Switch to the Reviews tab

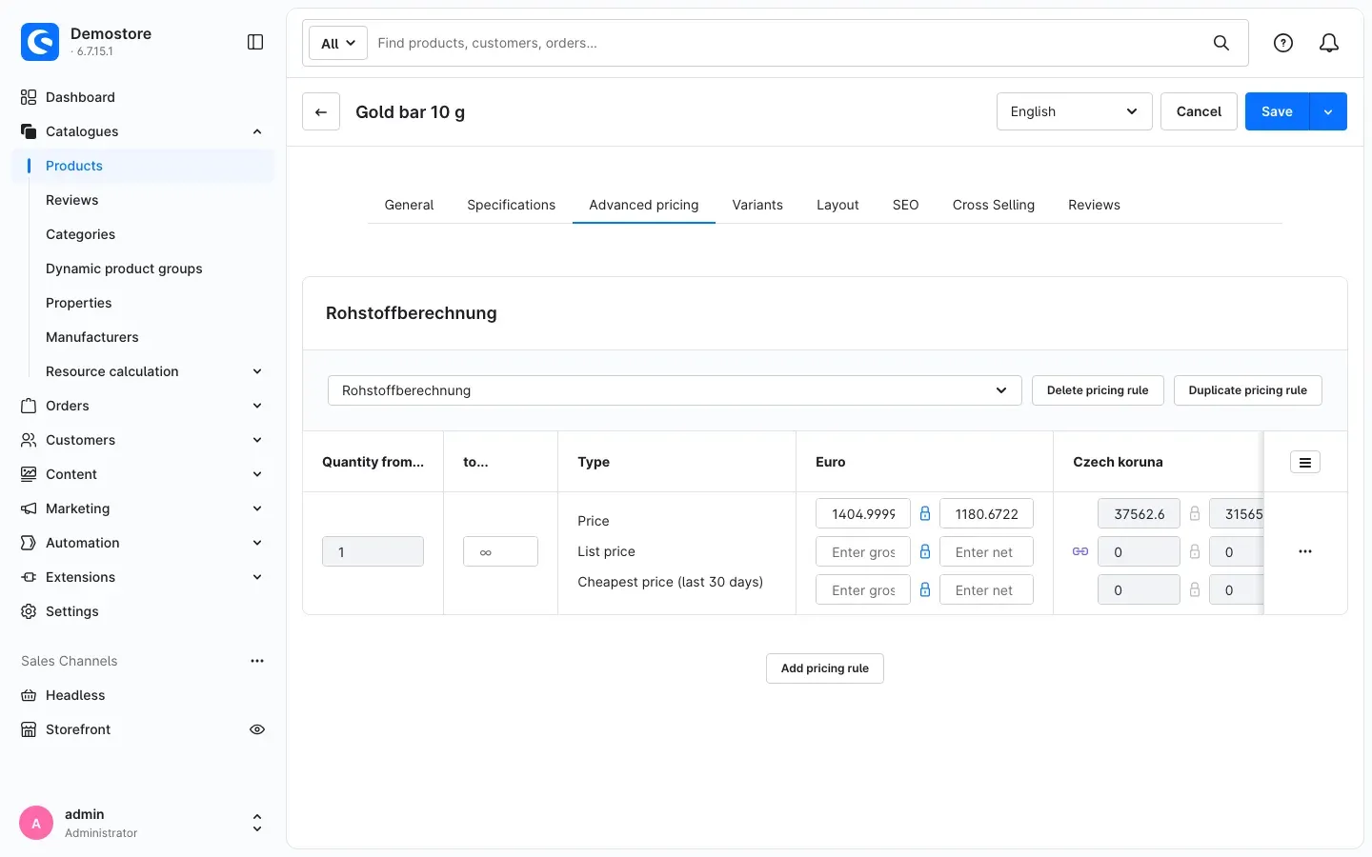1094,205
